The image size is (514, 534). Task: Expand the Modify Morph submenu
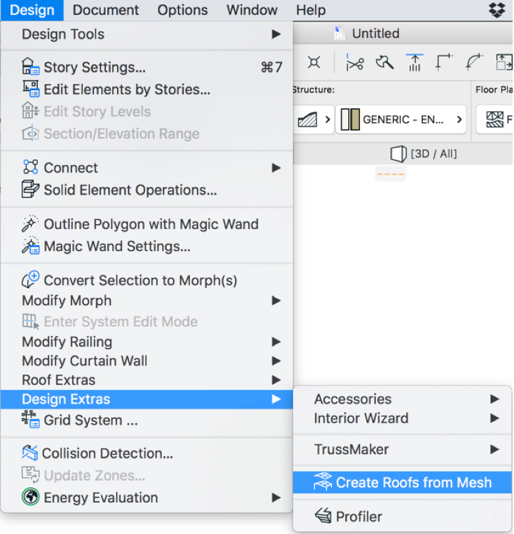tap(146, 301)
